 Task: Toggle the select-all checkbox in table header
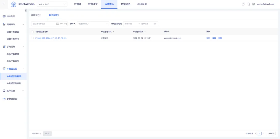point(32,32)
